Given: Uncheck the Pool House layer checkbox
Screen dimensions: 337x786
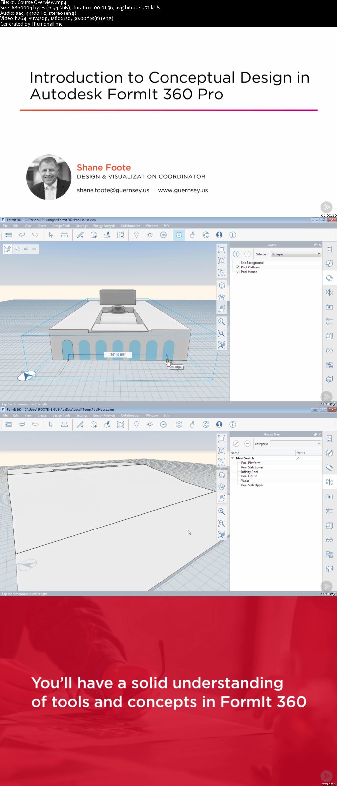Looking at the screenshot, I should pos(238,272).
